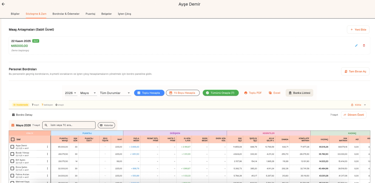The width and height of the screenshot is (375, 183).
Task: Open the Banka Listesi bank list
Action: (x=299, y=93)
